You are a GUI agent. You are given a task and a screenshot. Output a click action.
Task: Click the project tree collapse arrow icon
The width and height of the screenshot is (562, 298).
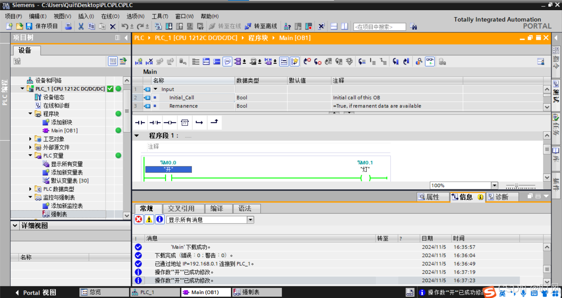pos(126,38)
